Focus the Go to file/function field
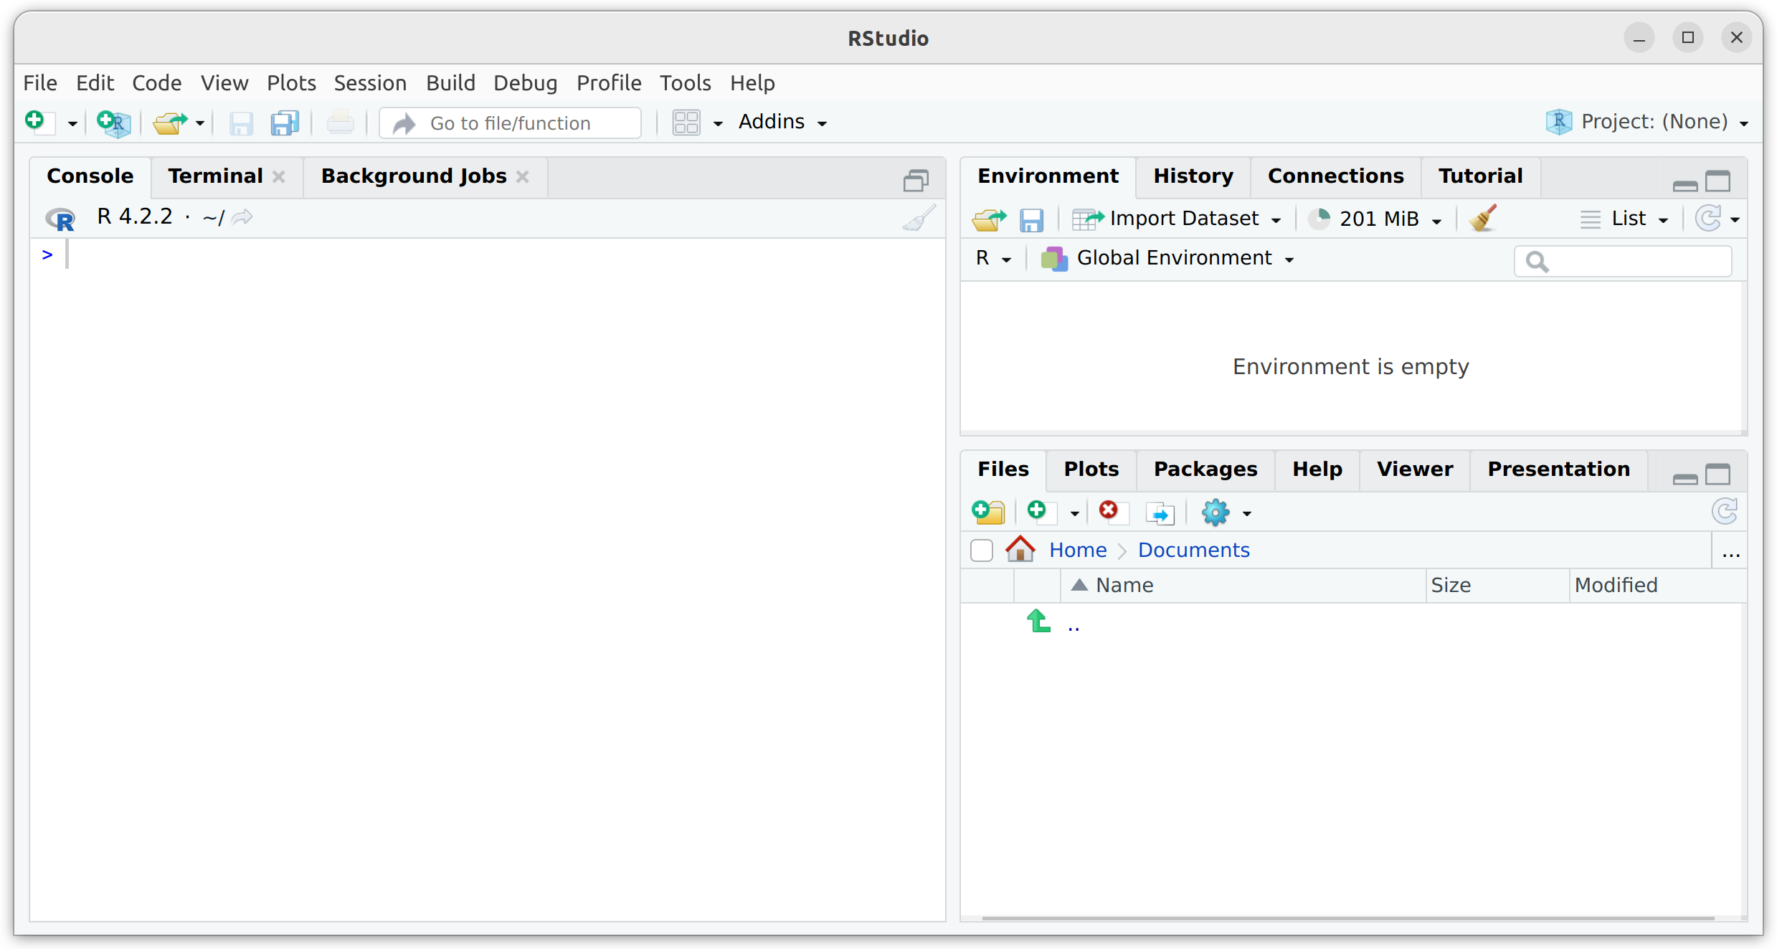This screenshot has height=949, width=1777. pyautogui.click(x=510, y=123)
